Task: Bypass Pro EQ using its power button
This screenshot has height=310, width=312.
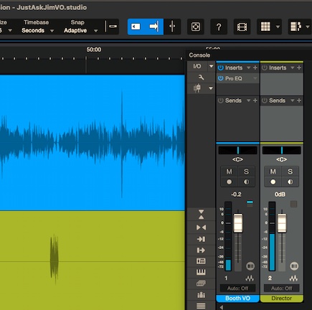Action: click(x=220, y=78)
